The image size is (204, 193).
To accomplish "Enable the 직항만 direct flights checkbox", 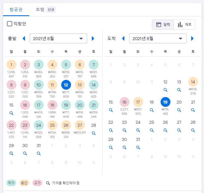I will click(x=10, y=24).
